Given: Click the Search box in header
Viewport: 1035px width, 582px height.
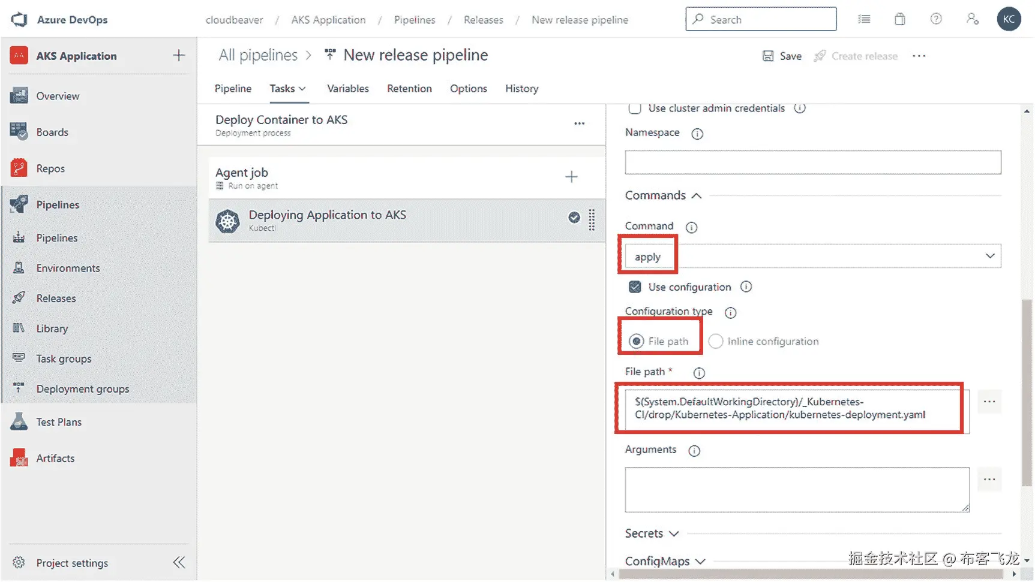Looking at the screenshot, I should 761,19.
